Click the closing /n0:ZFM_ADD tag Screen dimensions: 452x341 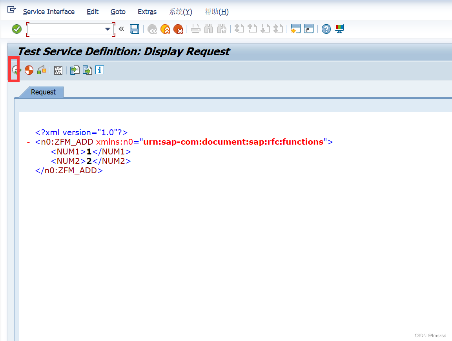click(69, 170)
